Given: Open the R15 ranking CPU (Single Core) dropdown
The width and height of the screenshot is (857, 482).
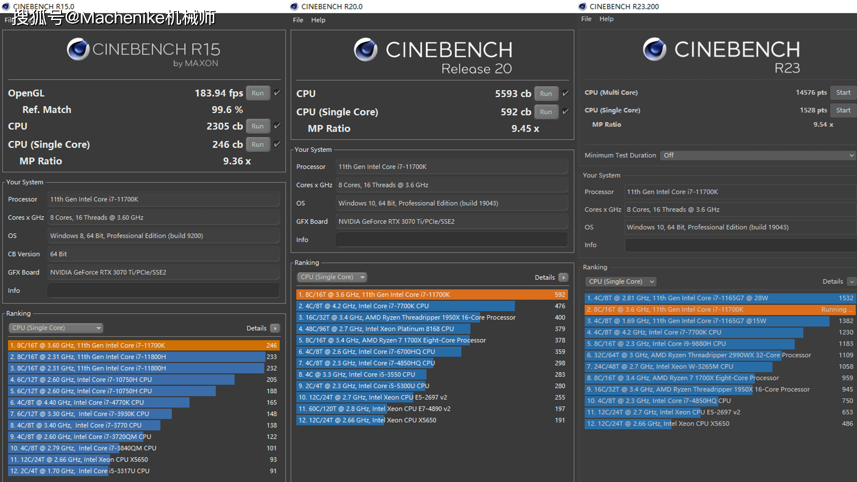Looking at the screenshot, I should click(56, 328).
